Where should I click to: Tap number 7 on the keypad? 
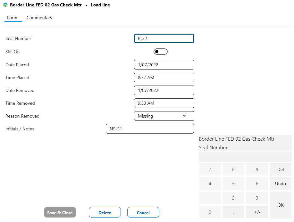pos(210,169)
